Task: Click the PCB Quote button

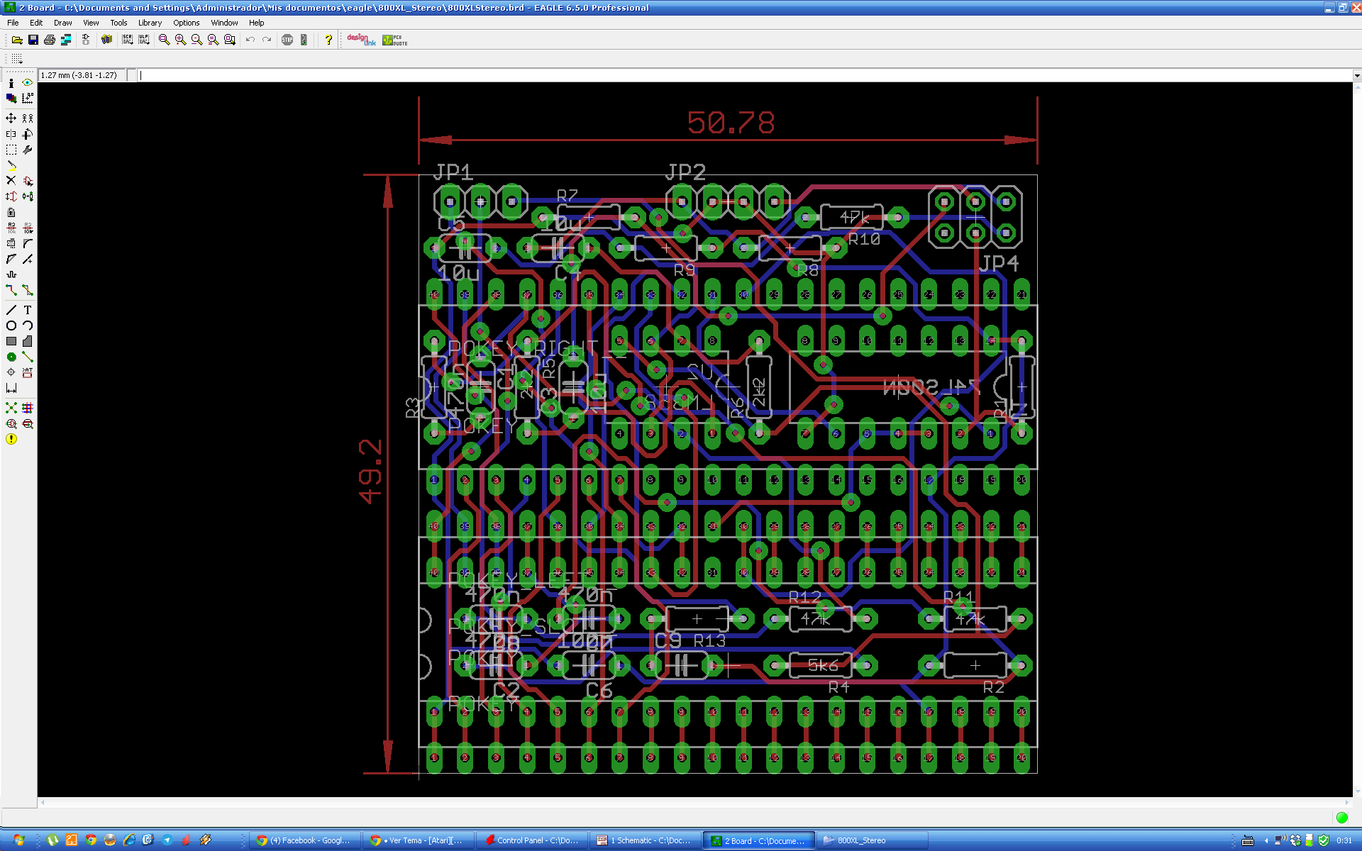Action: (x=394, y=40)
